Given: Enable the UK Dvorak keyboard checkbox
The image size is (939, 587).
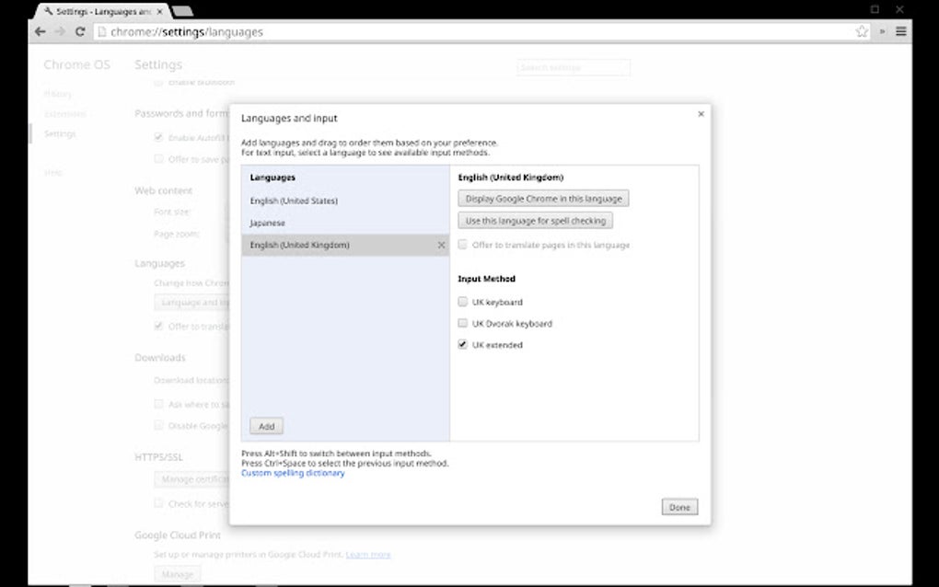Looking at the screenshot, I should [x=463, y=323].
